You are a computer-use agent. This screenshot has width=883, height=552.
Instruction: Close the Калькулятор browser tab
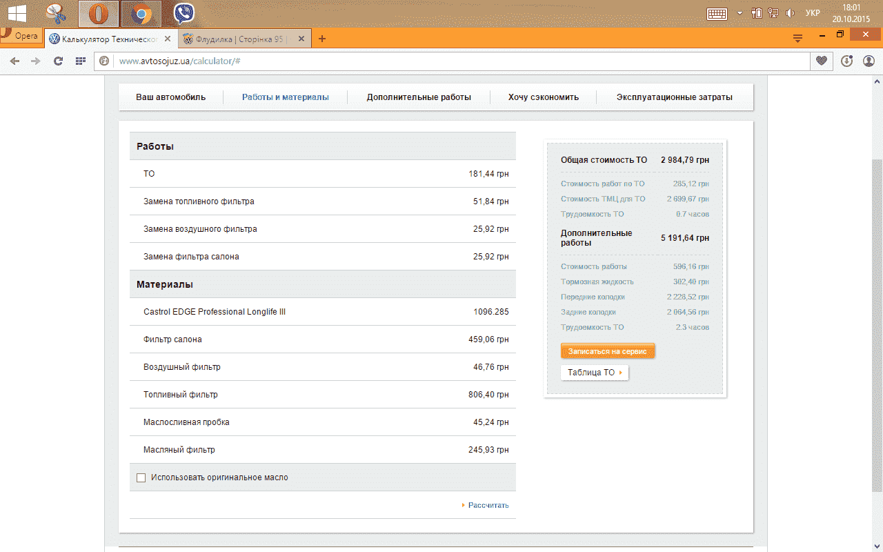tap(168, 39)
